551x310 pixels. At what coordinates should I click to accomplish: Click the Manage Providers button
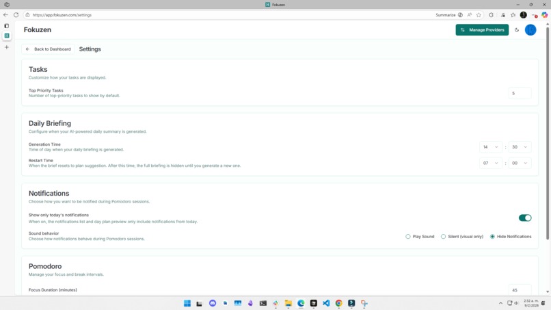click(482, 30)
